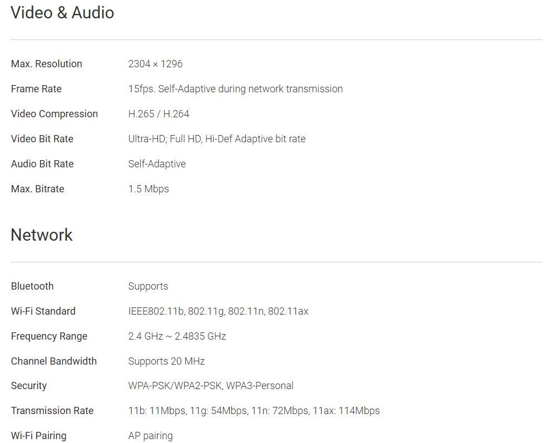Screen dimensions: 549x443
Task: Click the Supports 20 MHz bandwidth text
Action: point(166,361)
